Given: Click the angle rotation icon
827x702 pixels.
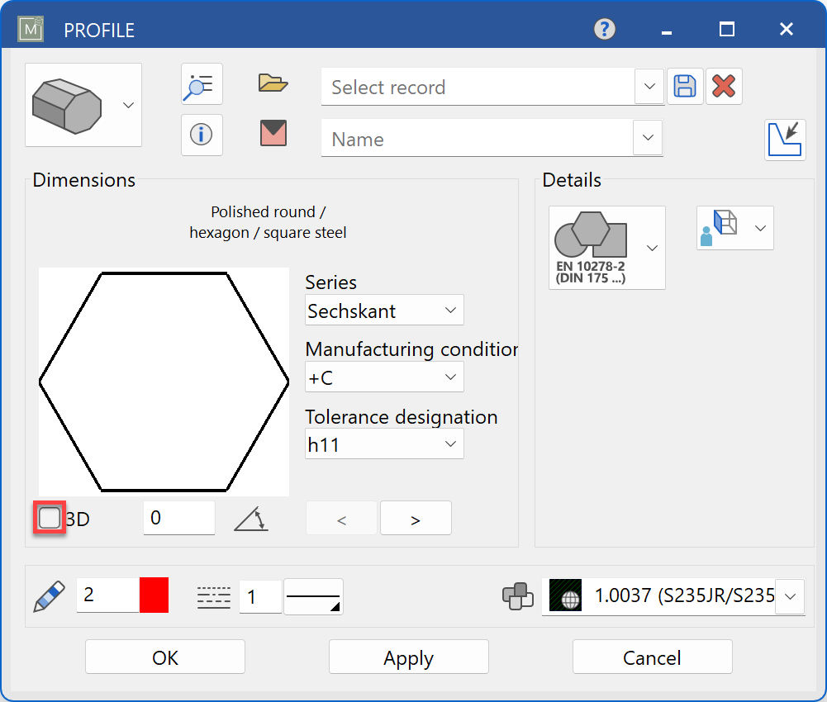Looking at the screenshot, I should pos(250,517).
